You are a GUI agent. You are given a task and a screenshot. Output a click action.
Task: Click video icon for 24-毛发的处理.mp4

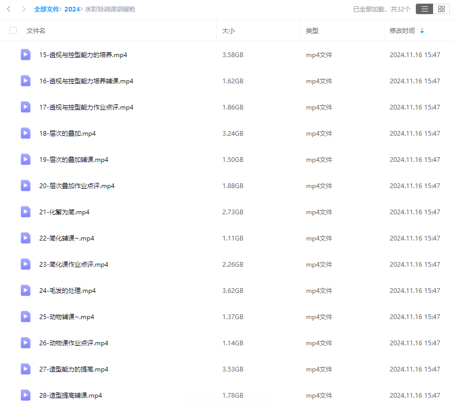(26, 290)
